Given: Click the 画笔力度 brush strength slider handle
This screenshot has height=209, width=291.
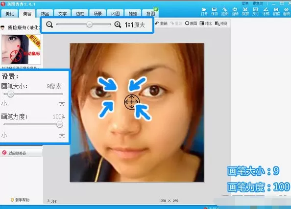Looking at the screenshot, I should tap(60, 124).
